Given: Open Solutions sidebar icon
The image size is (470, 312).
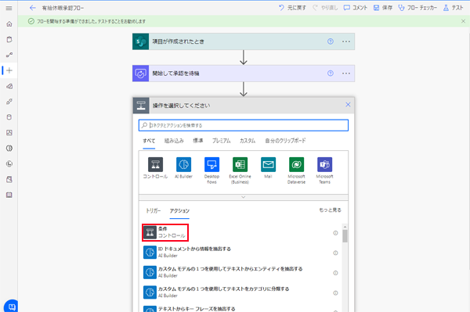Looking at the screenshot, I should click(x=9, y=180).
